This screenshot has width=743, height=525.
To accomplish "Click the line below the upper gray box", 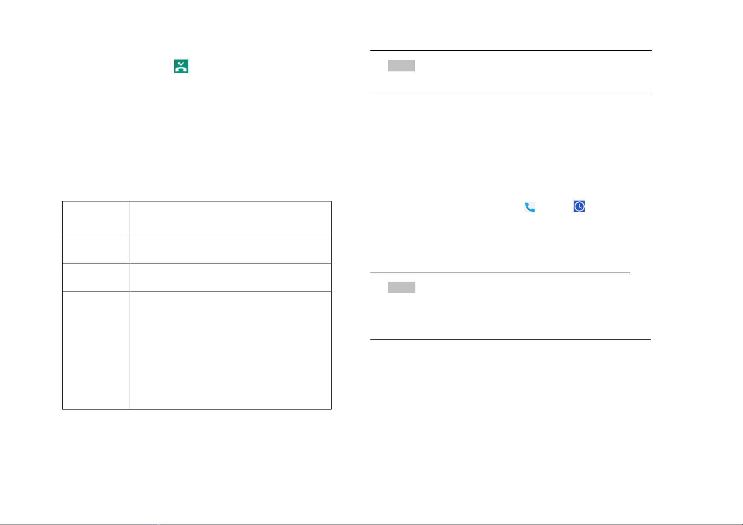I will 511,95.
